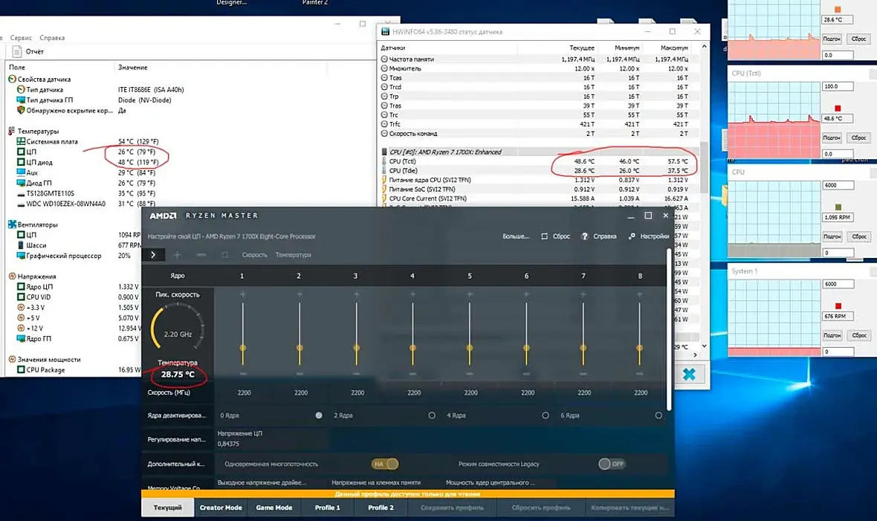Open the Справка menu in AIDA64
This screenshot has width=877, height=521.
52,38
